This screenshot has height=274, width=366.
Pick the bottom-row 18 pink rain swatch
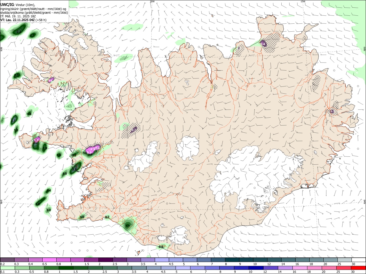pyautogui.click(x=314, y=268)
